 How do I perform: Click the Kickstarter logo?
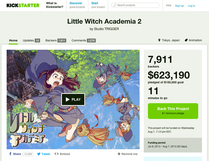pos(23,5)
